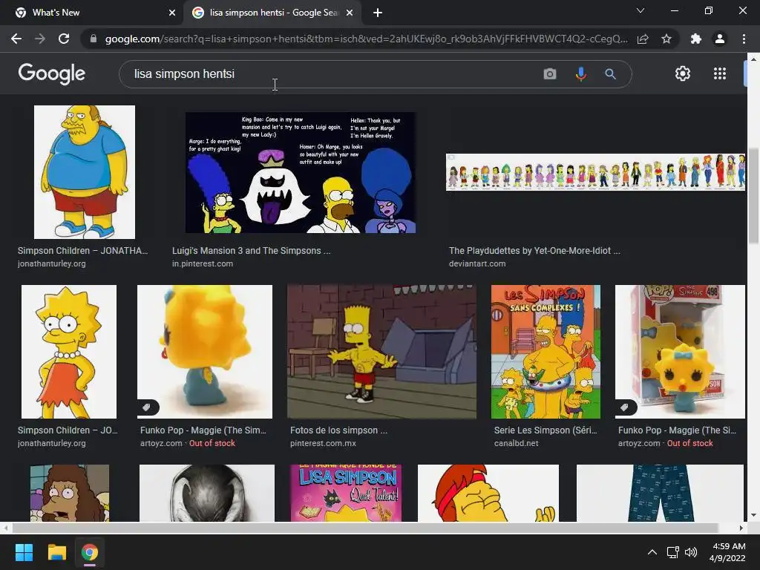Click the scroll down arrow on page scrollbar
This screenshot has height=570, width=760.
click(753, 515)
